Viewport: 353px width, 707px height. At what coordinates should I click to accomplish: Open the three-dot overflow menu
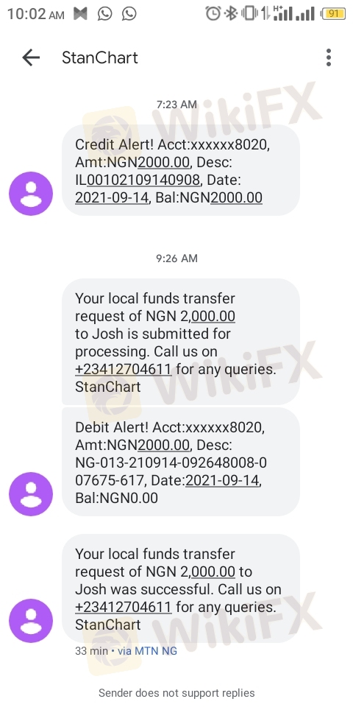tap(329, 57)
